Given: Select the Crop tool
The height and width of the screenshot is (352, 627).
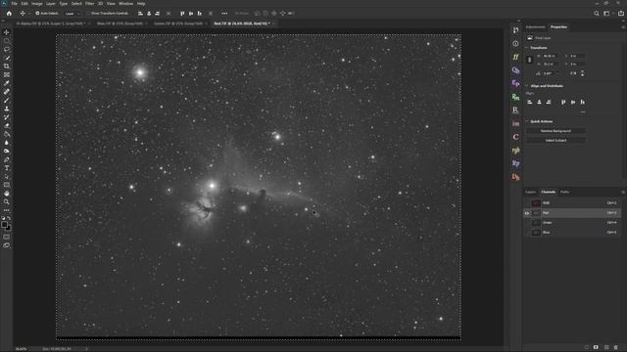Looking at the screenshot, I should tap(7, 66).
